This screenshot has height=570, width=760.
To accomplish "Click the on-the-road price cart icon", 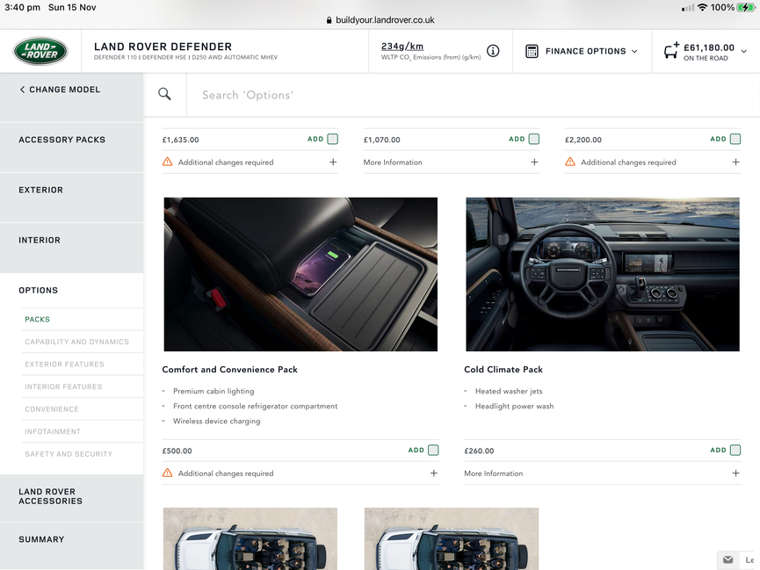I will click(x=671, y=50).
